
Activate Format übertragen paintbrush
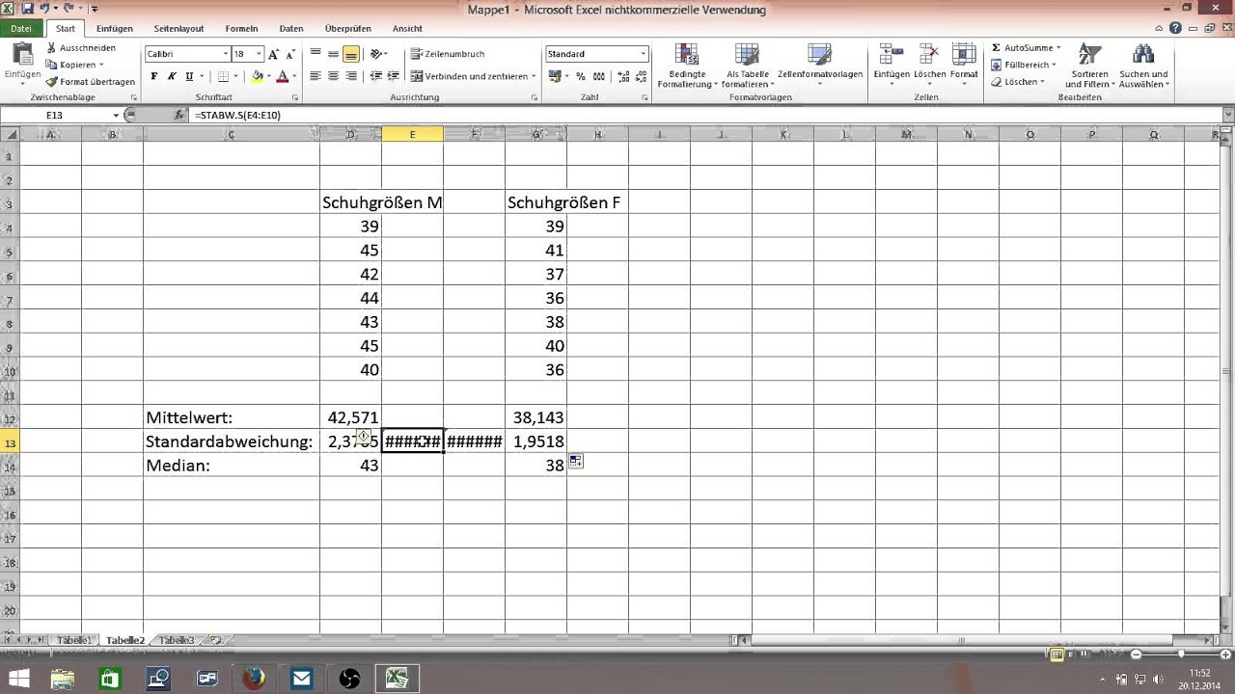click(x=90, y=82)
